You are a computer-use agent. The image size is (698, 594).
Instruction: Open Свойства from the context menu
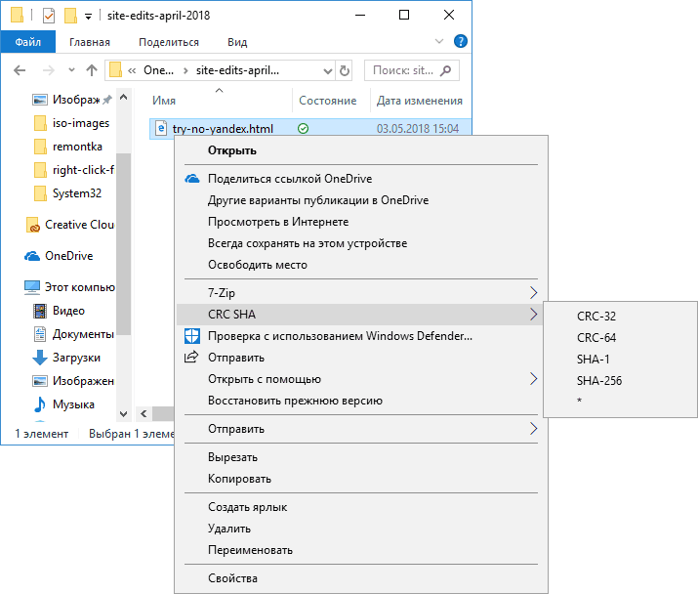[361, 578]
